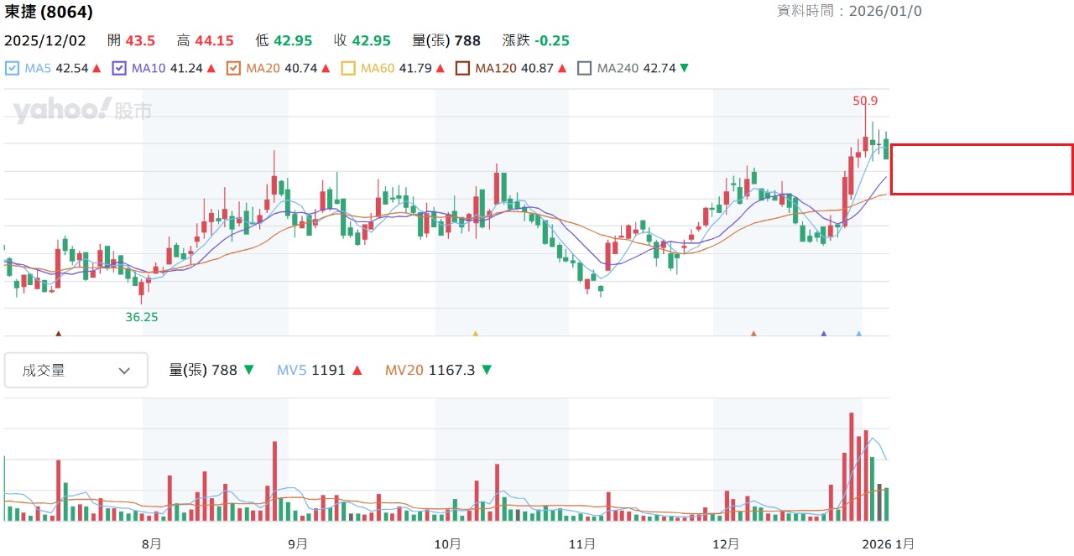Click the MA20 value 40.74

(301, 68)
